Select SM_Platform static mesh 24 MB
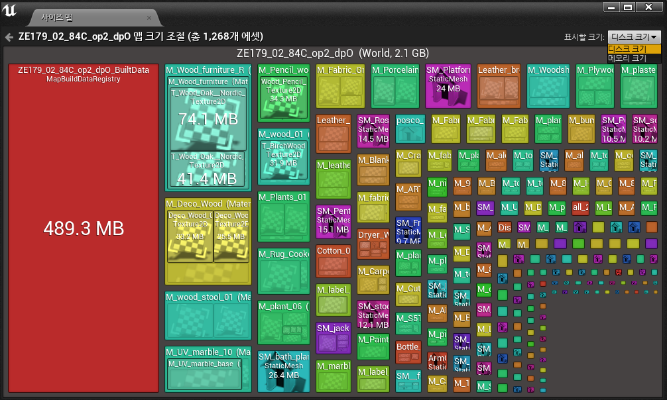This screenshot has height=400, width=667. click(448, 86)
